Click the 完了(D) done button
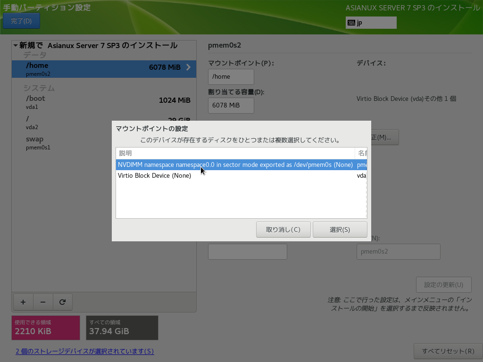This screenshot has height=362, width=483. pos(21,21)
